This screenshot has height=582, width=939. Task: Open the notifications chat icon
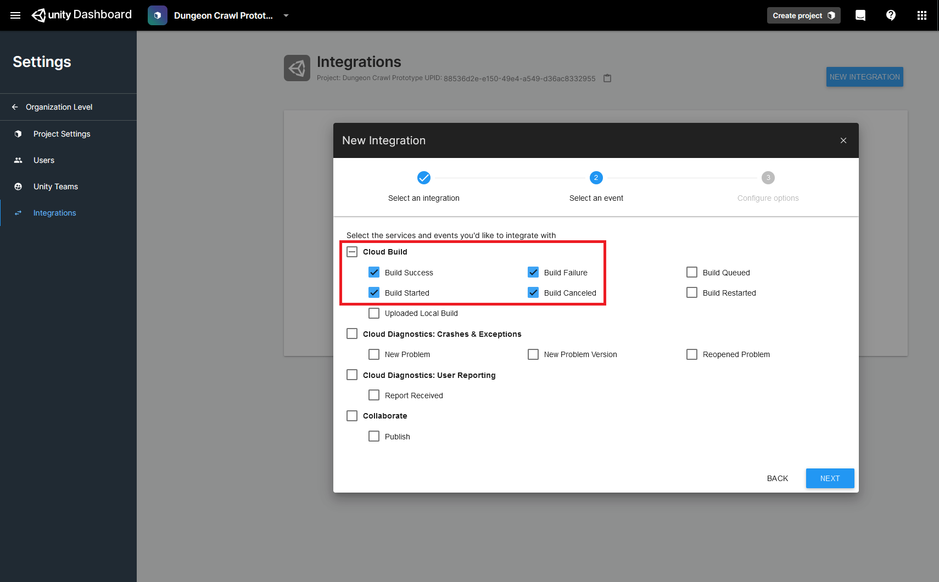pos(860,15)
